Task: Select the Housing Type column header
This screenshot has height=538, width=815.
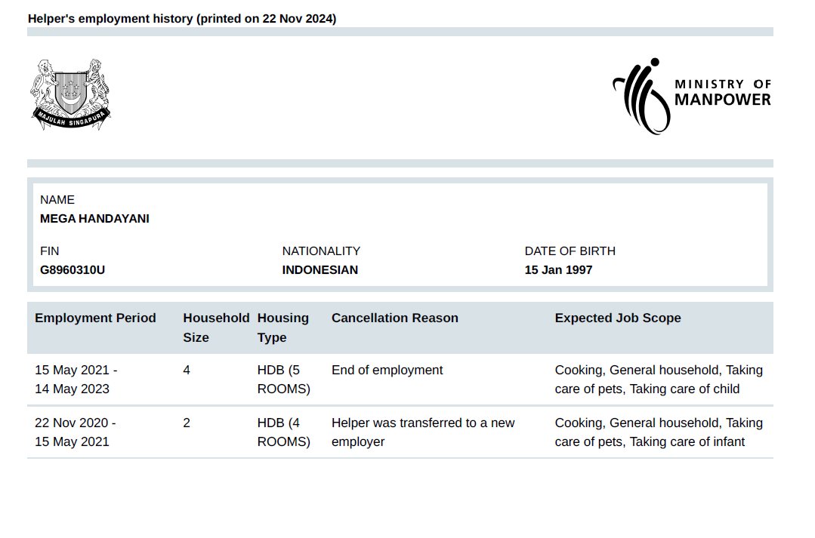Action: 282,327
